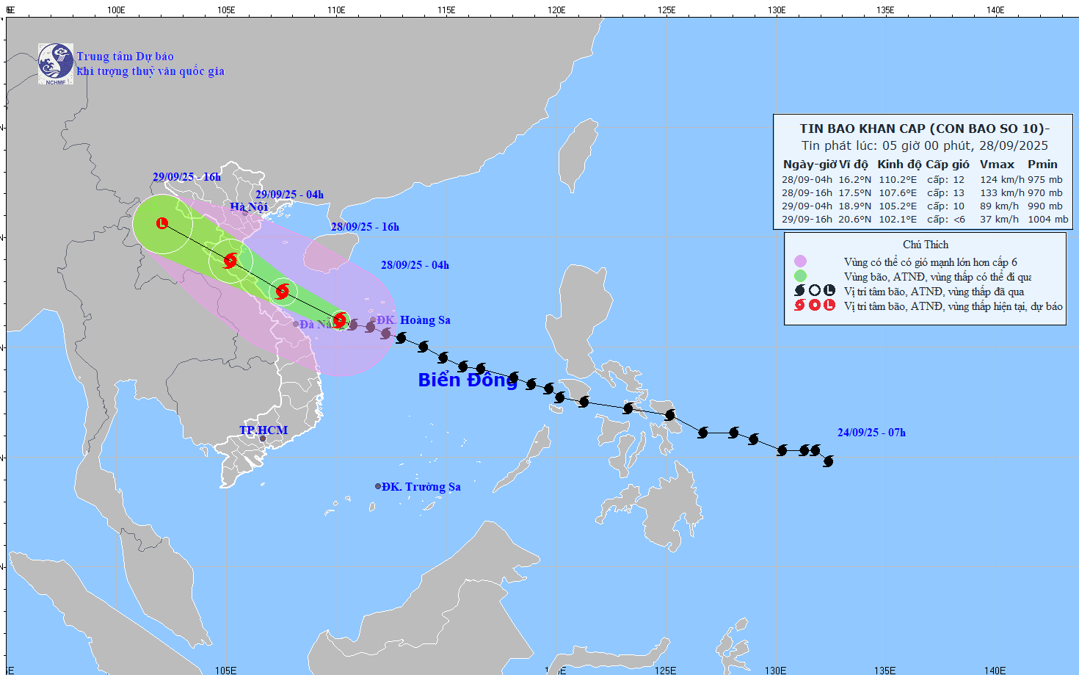Click the '28/09-16h' row date cell
Viewport: 1079px width, 675px height.
click(x=807, y=192)
